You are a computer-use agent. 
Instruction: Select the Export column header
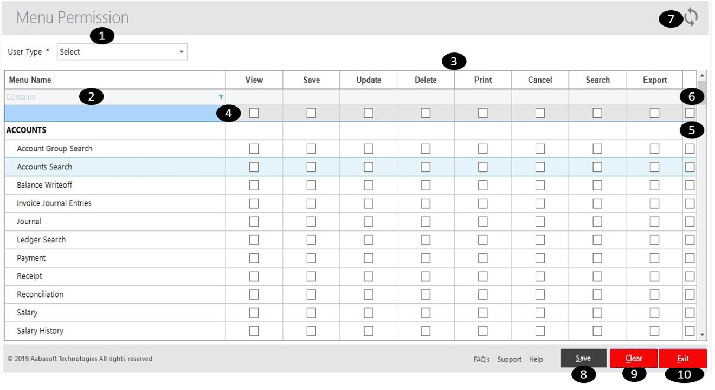coord(654,79)
